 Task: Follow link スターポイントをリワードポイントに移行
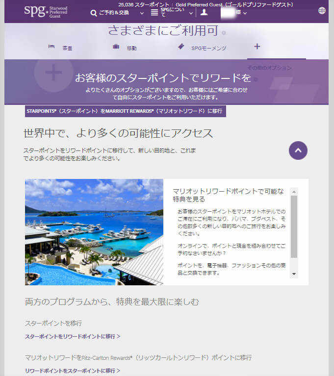72,336
